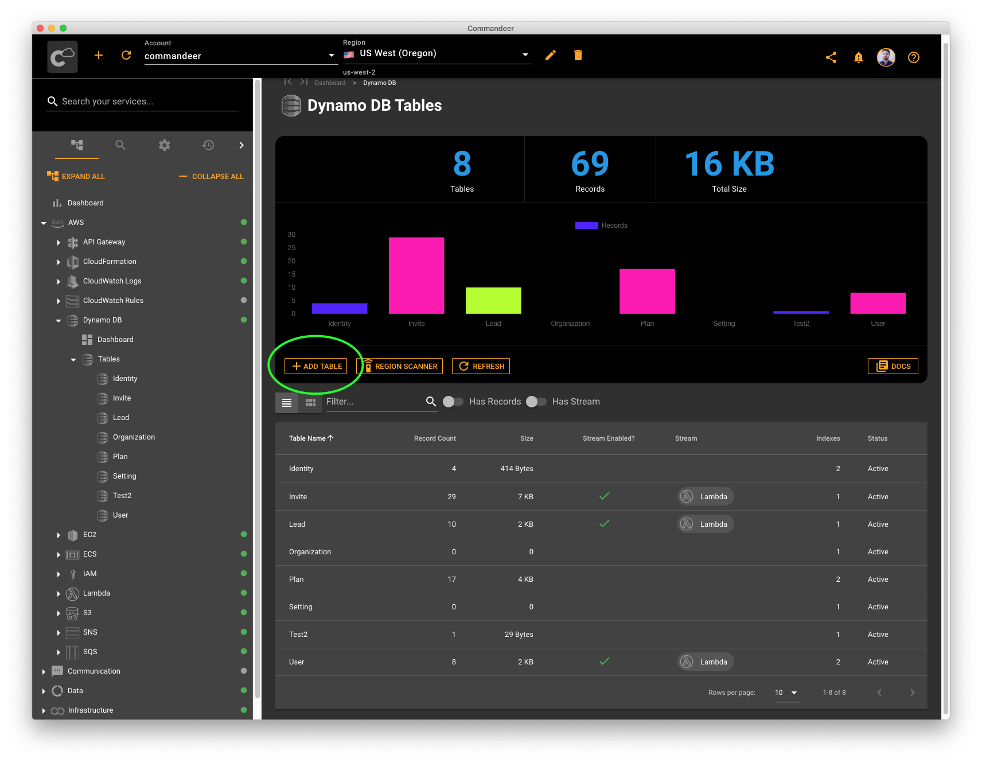Screen dimensions: 982x762
Task: Click the Lambda stream chip for Lead
Action: [x=706, y=524]
